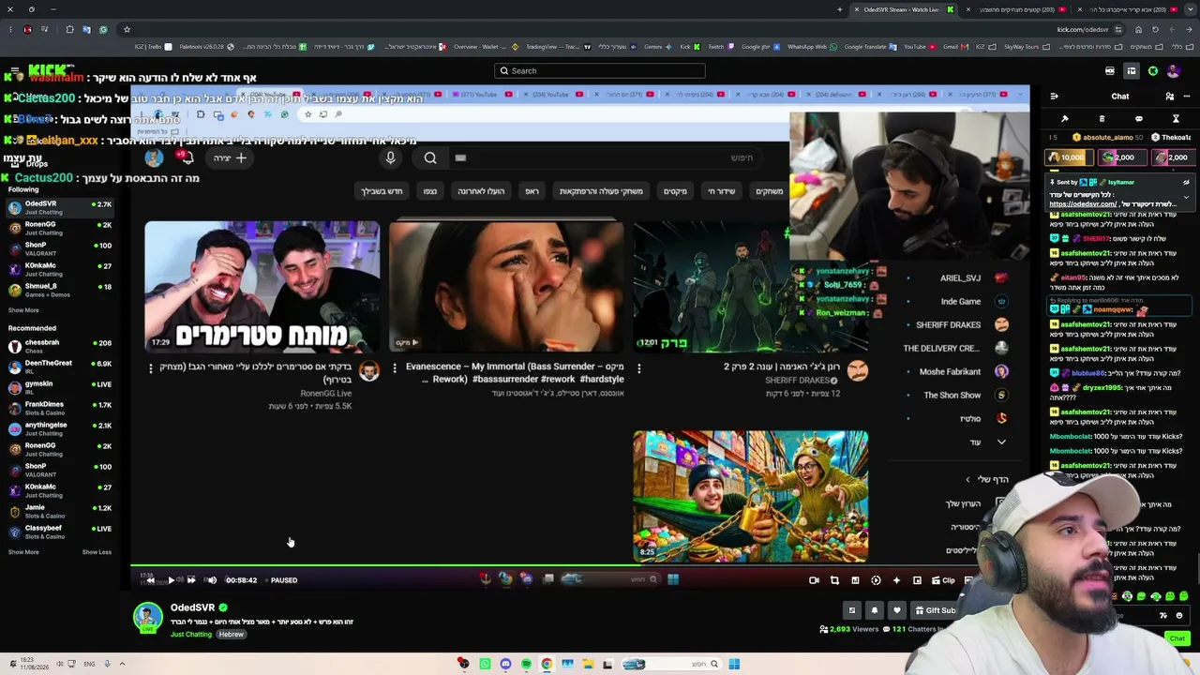Click the Hebrew language tag
The image size is (1200, 675).
coord(231,635)
